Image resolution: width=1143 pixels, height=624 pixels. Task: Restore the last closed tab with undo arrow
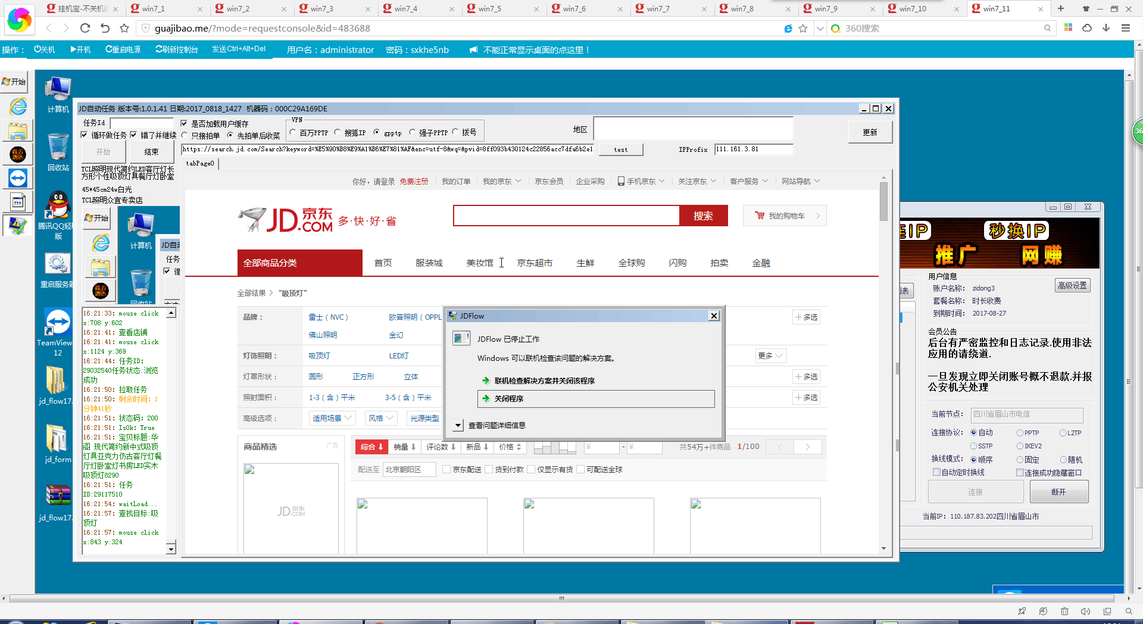105,28
